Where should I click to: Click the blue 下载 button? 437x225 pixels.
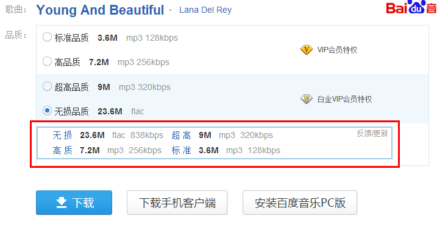74,202
